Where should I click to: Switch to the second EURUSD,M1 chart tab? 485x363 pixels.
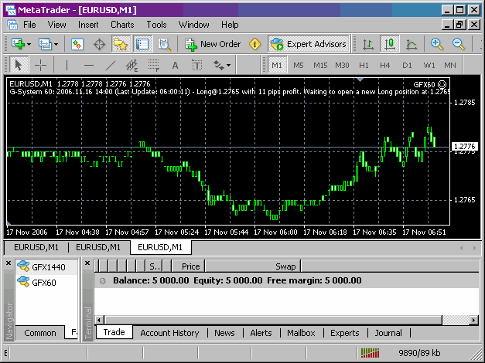click(x=98, y=247)
